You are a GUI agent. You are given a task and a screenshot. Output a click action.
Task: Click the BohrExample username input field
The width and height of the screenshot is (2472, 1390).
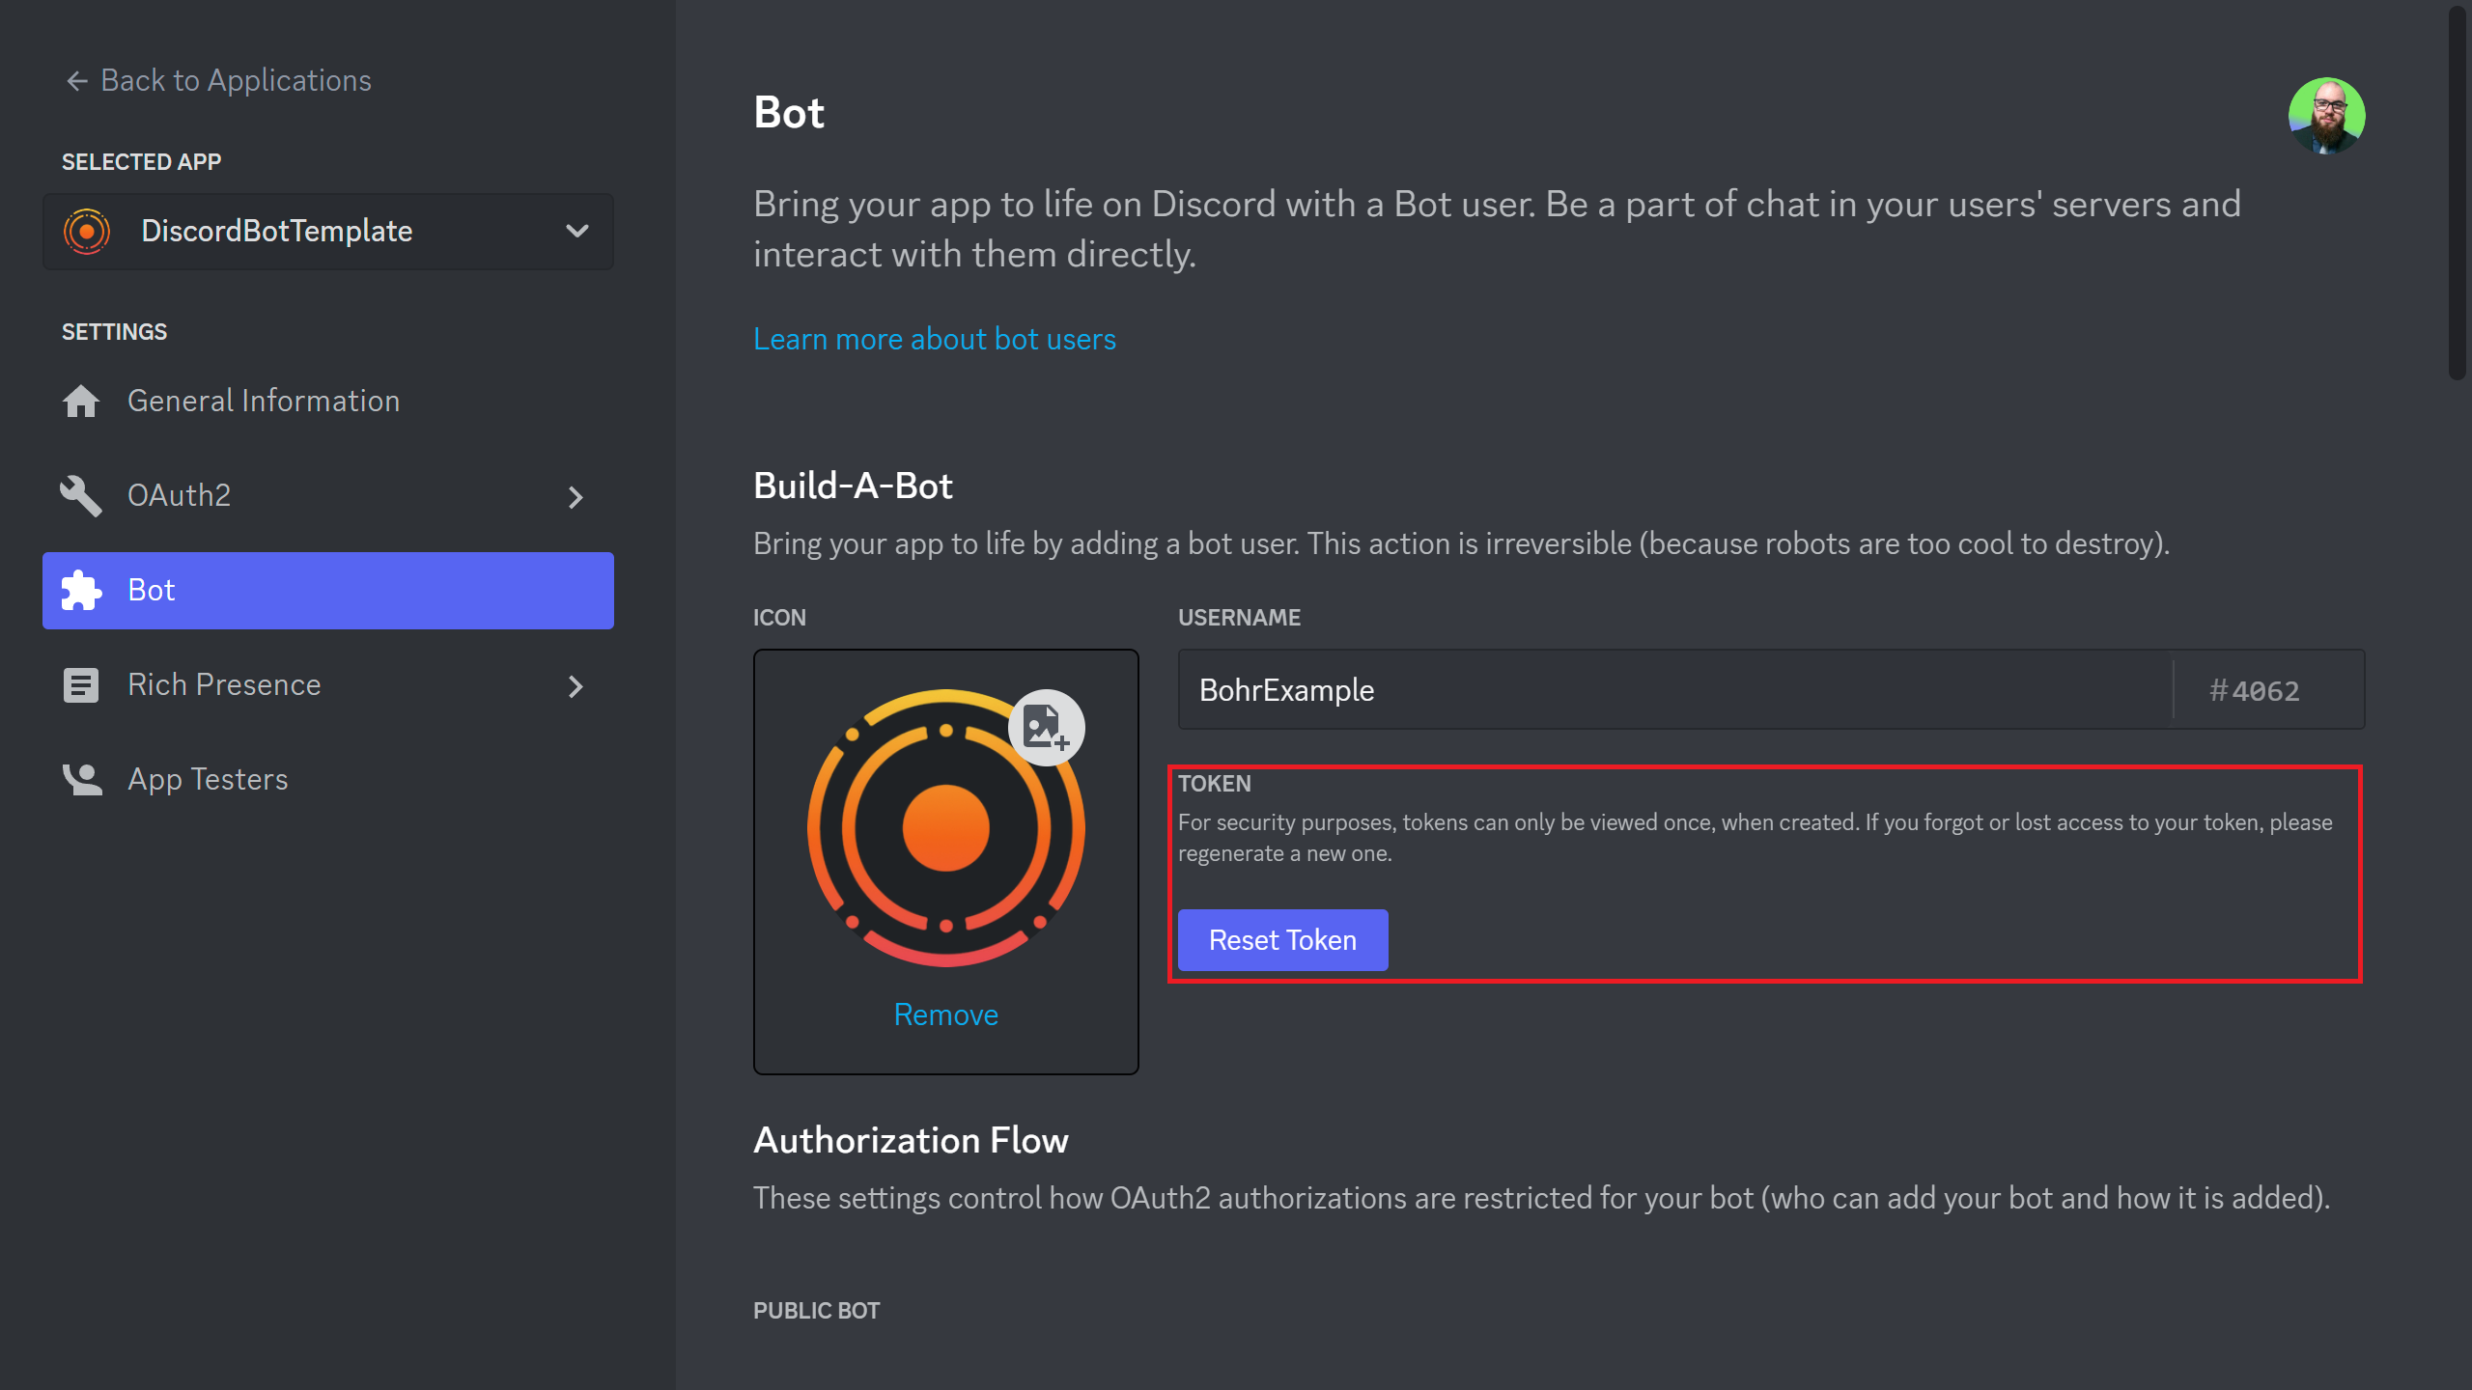point(1674,690)
